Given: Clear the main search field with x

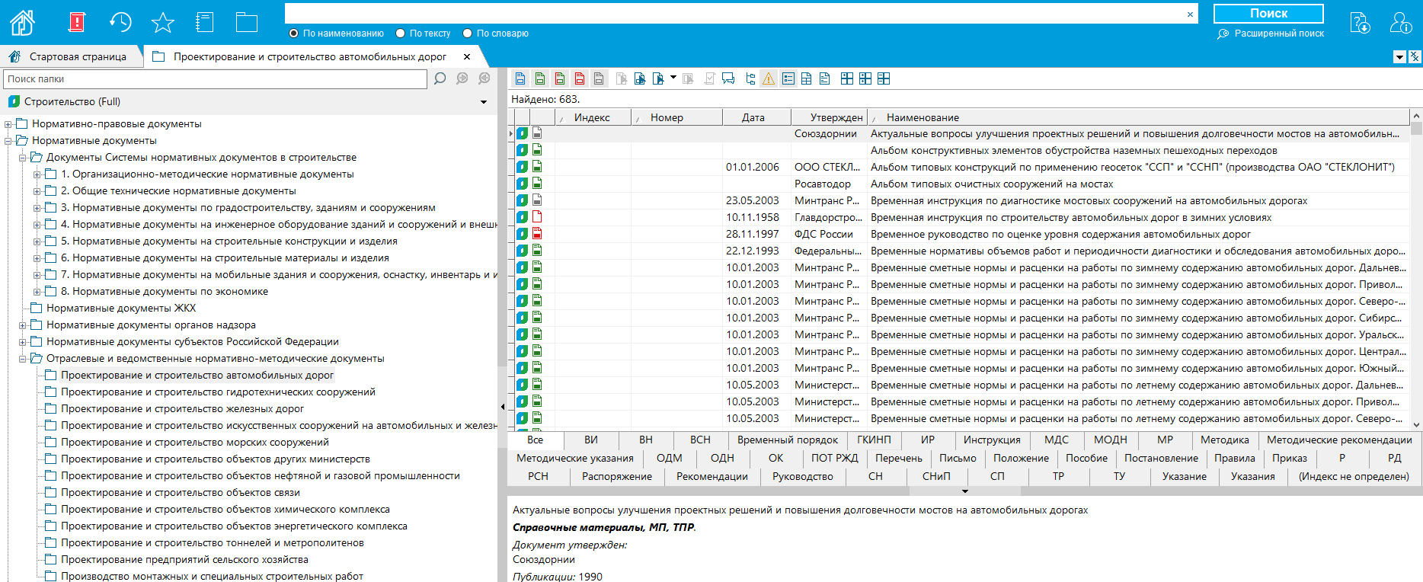Looking at the screenshot, I should click(x=1190, y=14).
